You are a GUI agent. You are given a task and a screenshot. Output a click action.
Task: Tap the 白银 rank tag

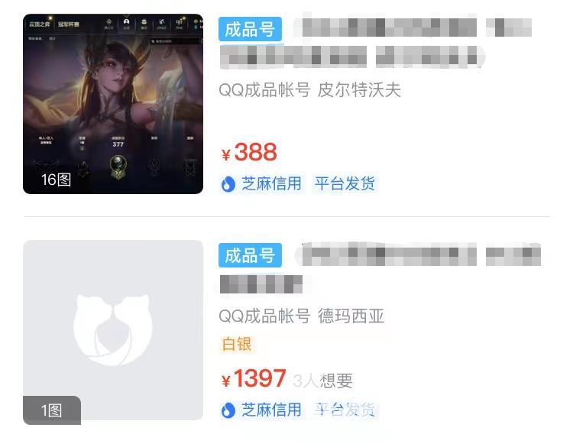237,344
